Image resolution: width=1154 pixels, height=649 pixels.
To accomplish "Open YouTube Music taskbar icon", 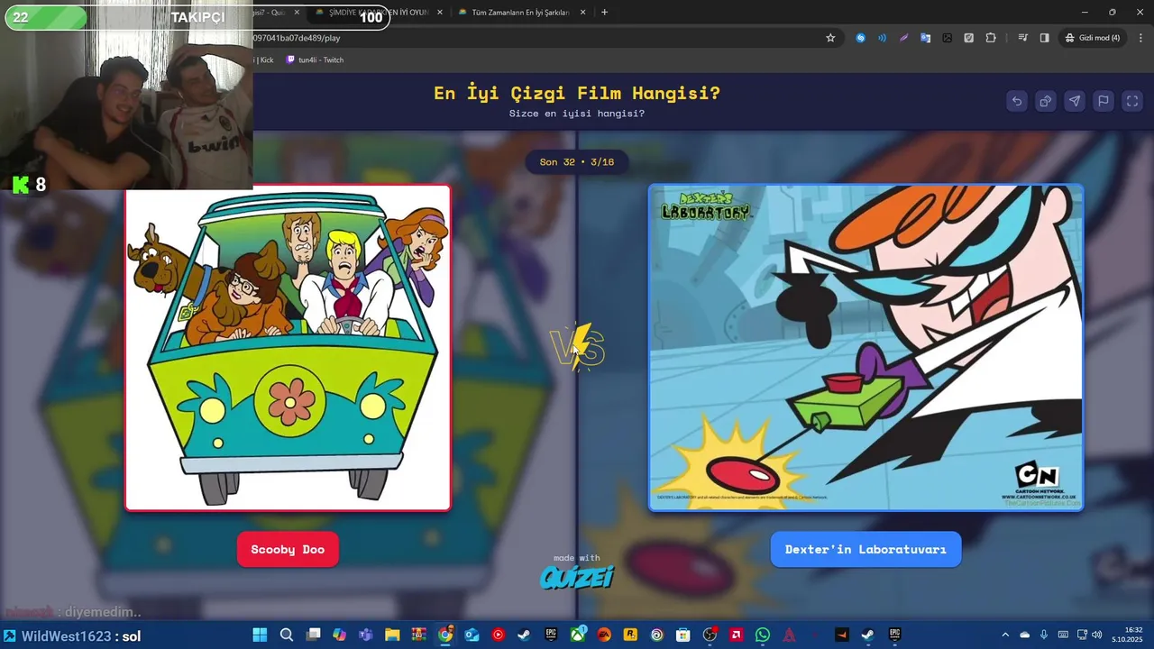I will coord(498,635).
